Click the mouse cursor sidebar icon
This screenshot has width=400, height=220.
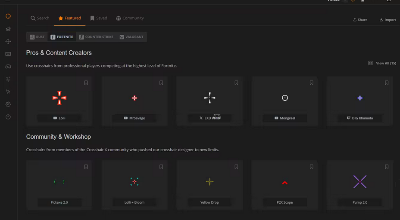(x=8, y=92)
